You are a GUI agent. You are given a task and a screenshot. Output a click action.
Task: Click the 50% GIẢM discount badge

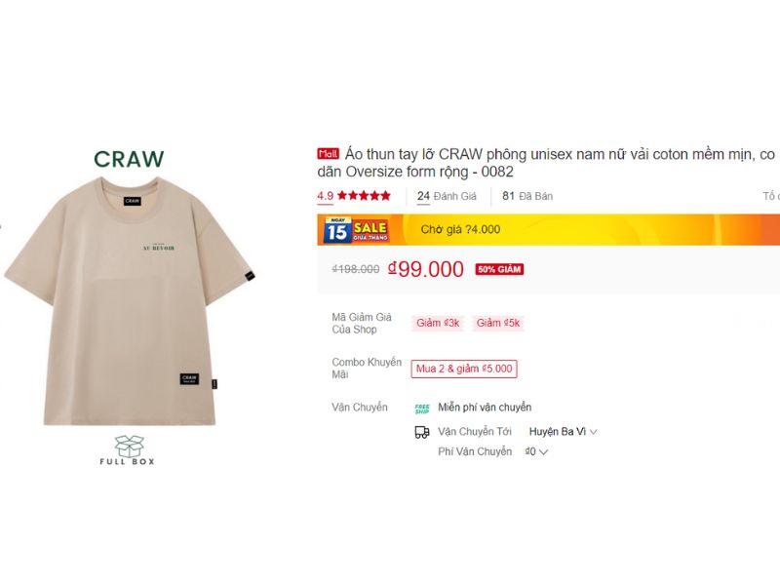click(499, 269)
